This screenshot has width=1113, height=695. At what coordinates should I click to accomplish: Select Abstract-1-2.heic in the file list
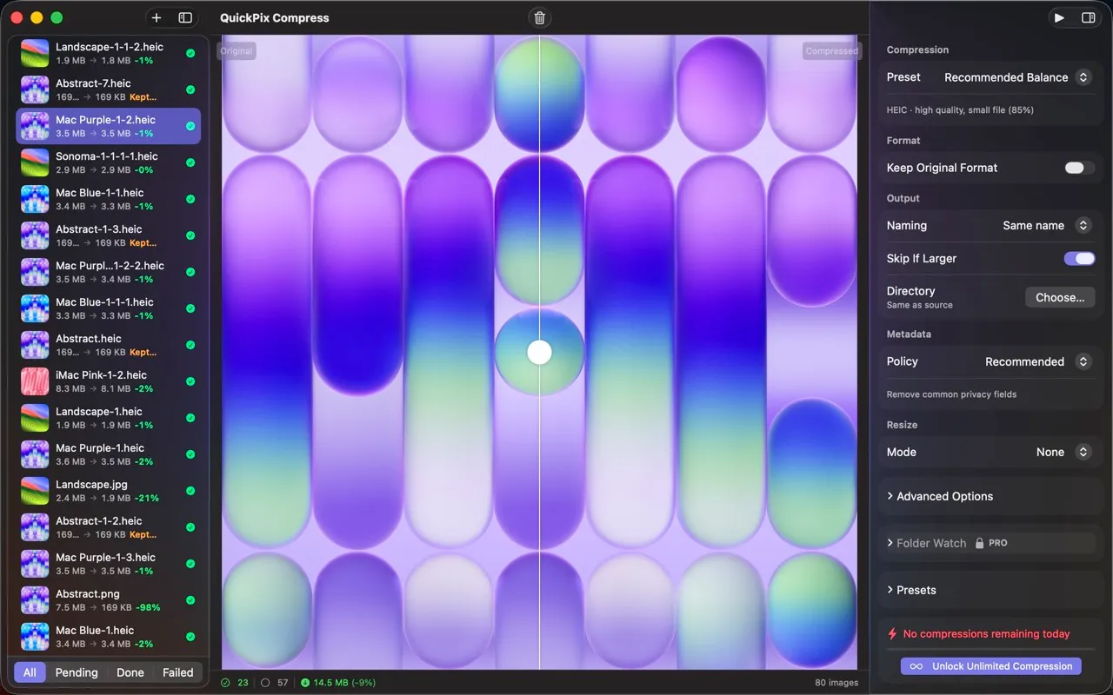click(x=109, y=527)
